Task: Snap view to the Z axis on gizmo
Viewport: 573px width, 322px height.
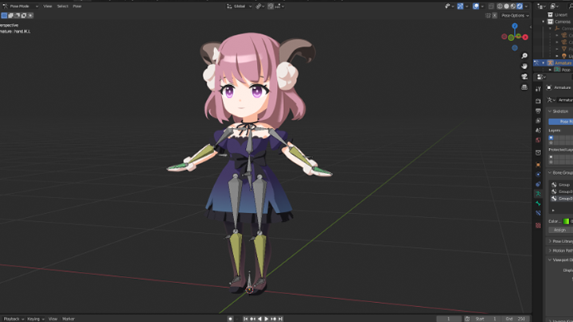Action: click(515, 26)
